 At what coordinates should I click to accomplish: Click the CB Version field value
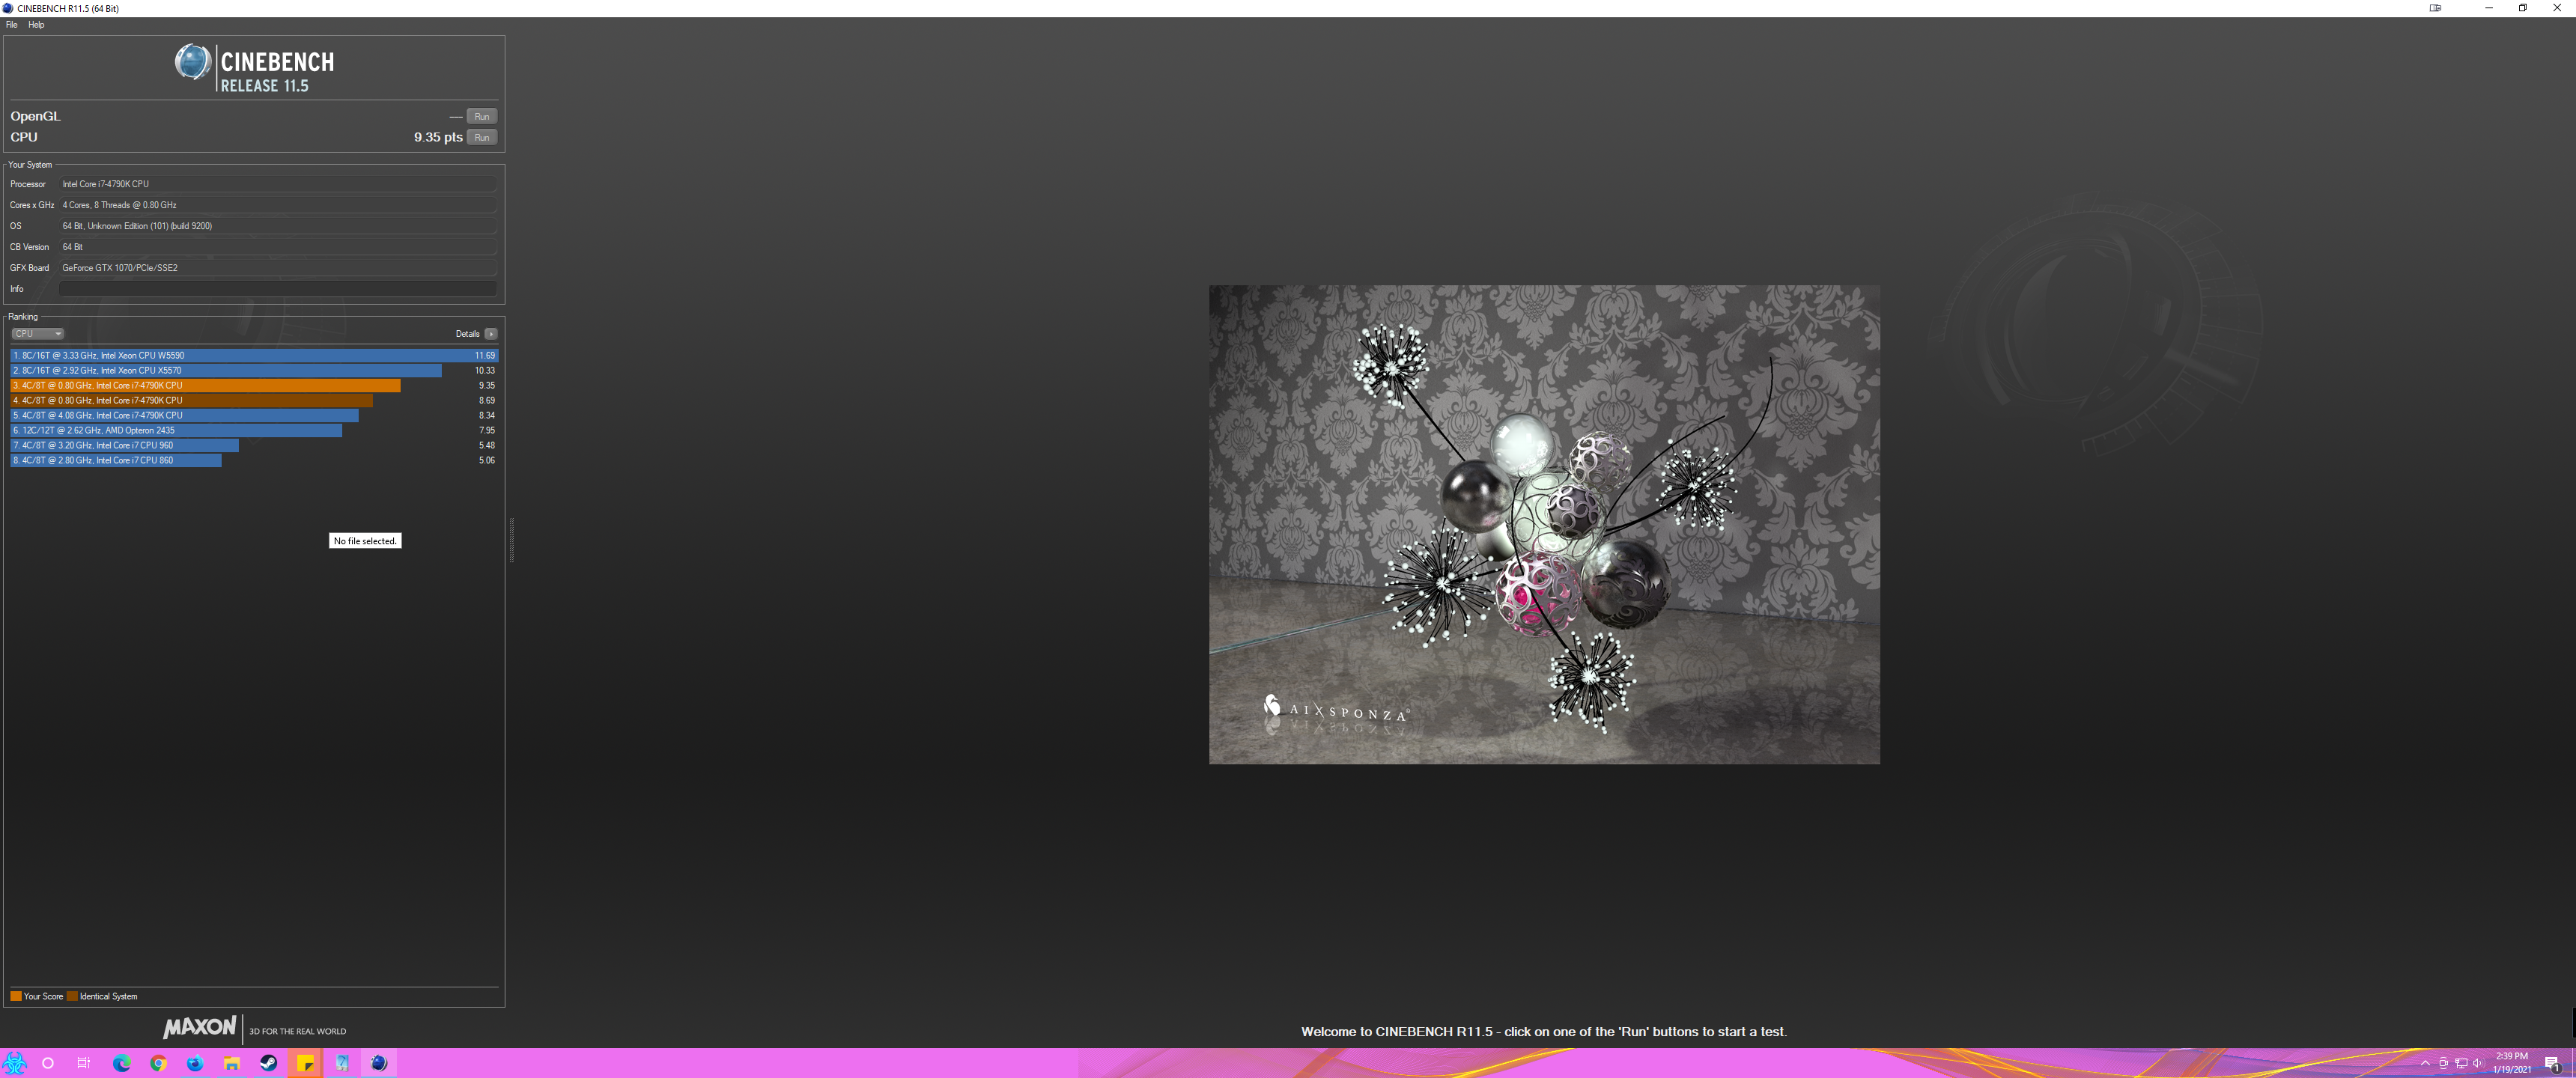(x=278, y=247)
